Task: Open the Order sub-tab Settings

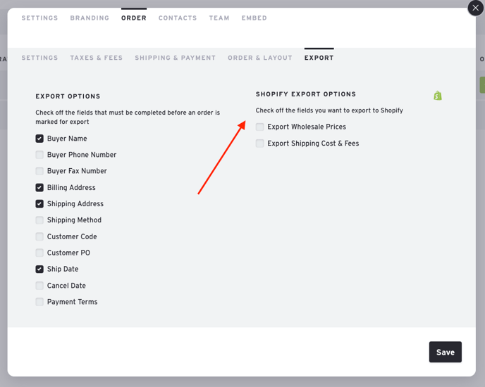Action: [x=39, y=58]
